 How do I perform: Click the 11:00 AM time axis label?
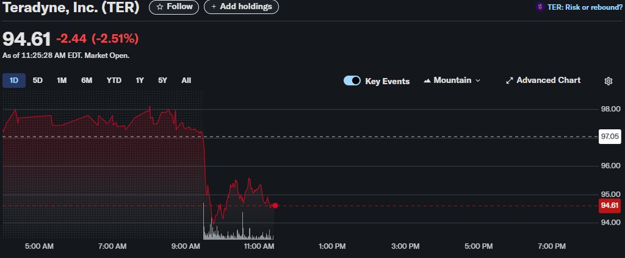(258, 246)
